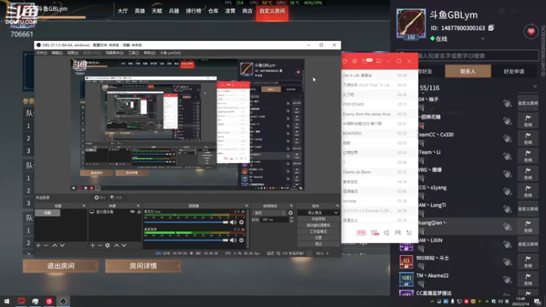The height and width of the screenshot is (307, 546).
Task: Open mic/Aux audio settings gear
Action: coord(242,222)
